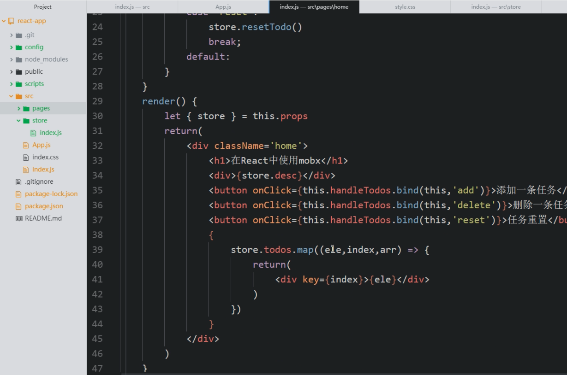
Task: Expand the node_modules folder chevron
Action: click(x=12, y=59)
